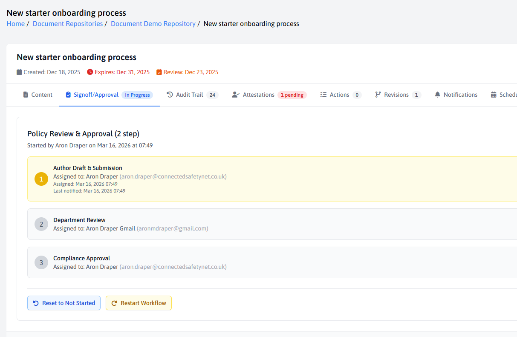Click the Signoff/Approval clipboard check icon
This screenshot has width=517, height=337.
pyautogui.click(x=68, y=95)
